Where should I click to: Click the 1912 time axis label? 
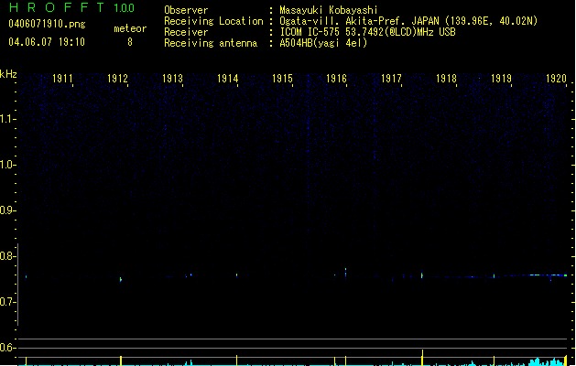(117, 79)
